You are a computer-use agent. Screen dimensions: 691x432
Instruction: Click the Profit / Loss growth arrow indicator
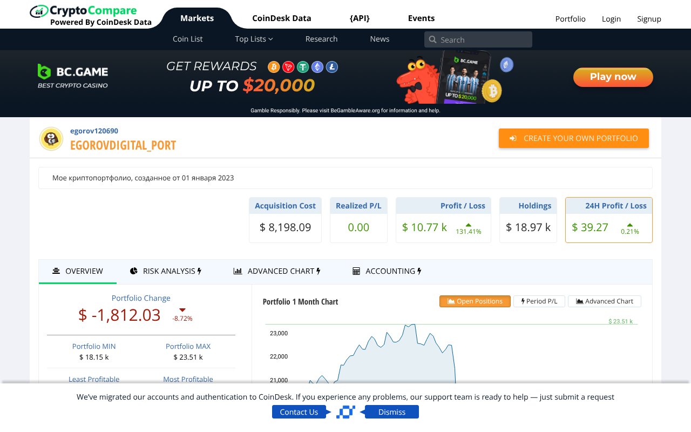pyautogui.click(x=468, y=225)
